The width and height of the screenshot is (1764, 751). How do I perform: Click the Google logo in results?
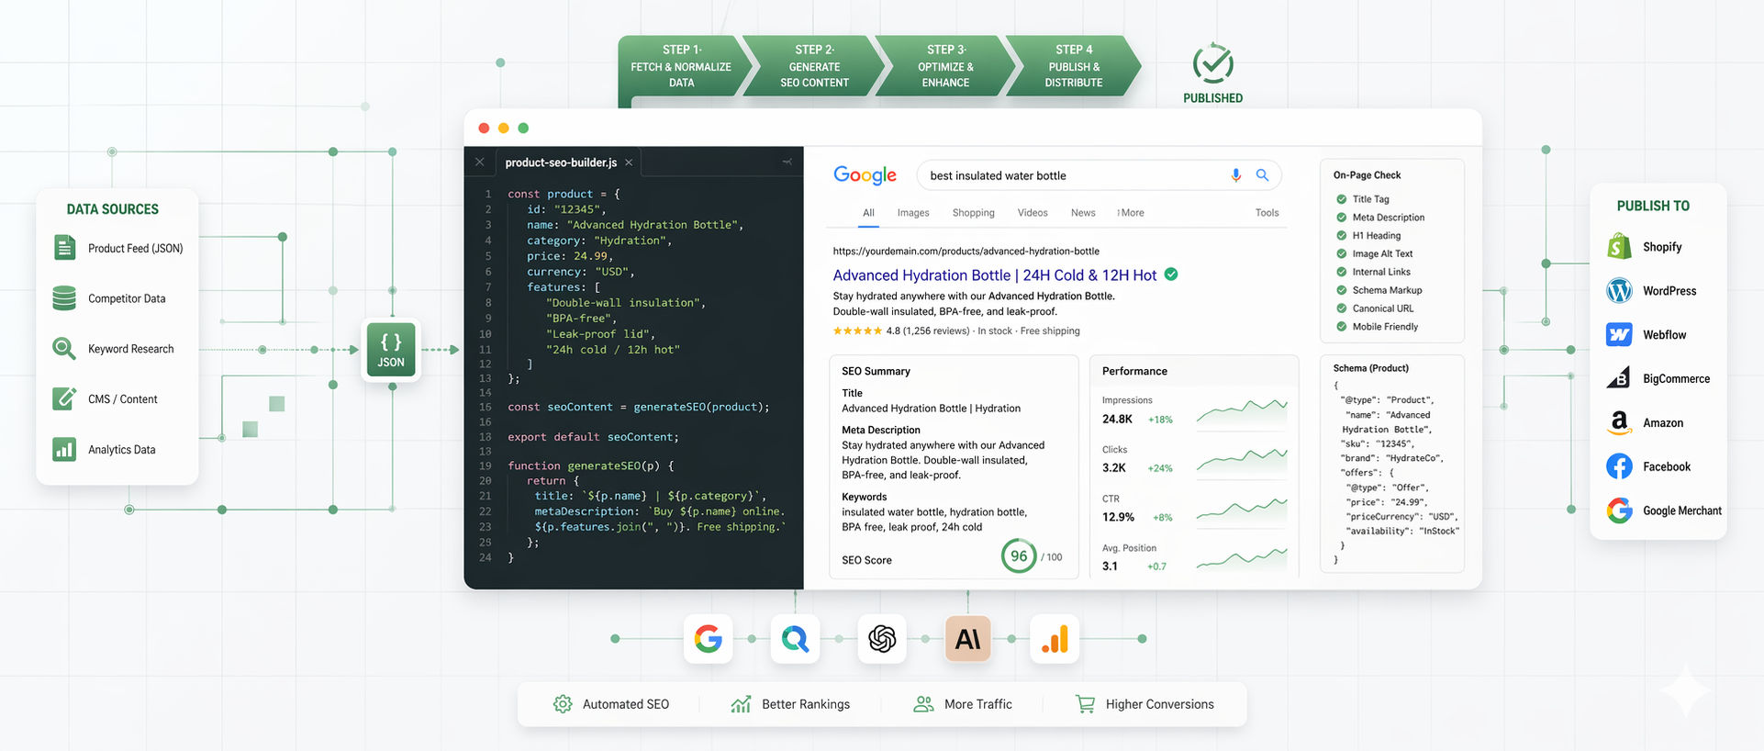tap(865, 175)
